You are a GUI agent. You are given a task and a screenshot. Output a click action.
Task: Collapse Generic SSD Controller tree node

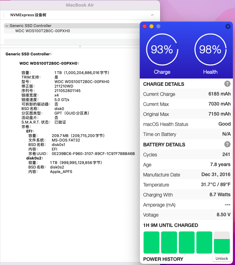click(x=7, y=26)
